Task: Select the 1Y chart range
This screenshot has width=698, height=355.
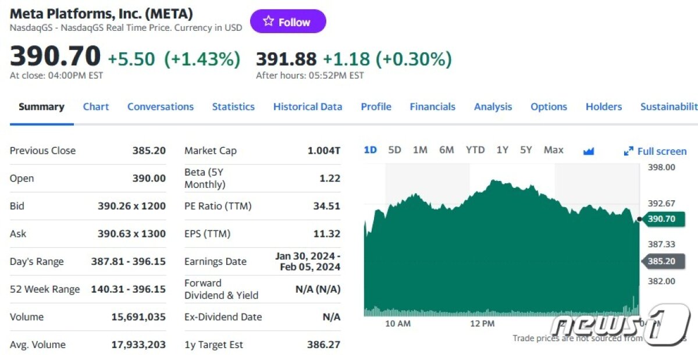Action: coord(502,150)
